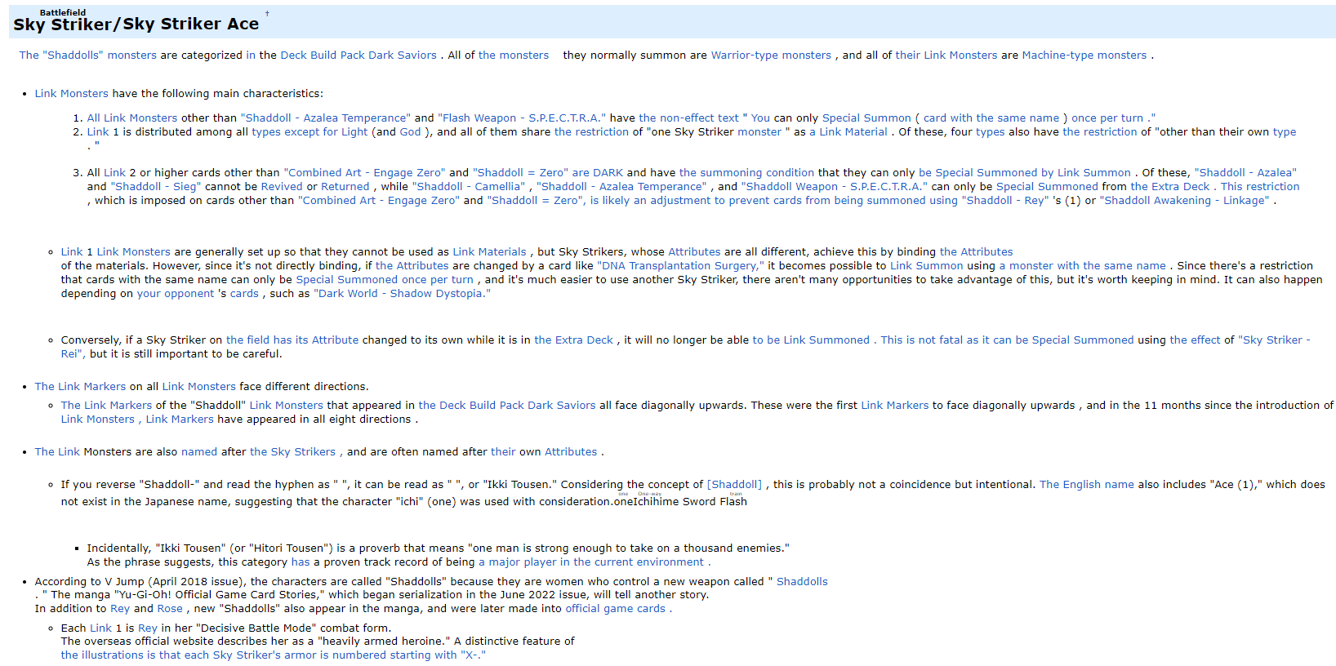Open '"Flash Weapon - S.P.E.C.T.R.A."' link

(522, 118)
